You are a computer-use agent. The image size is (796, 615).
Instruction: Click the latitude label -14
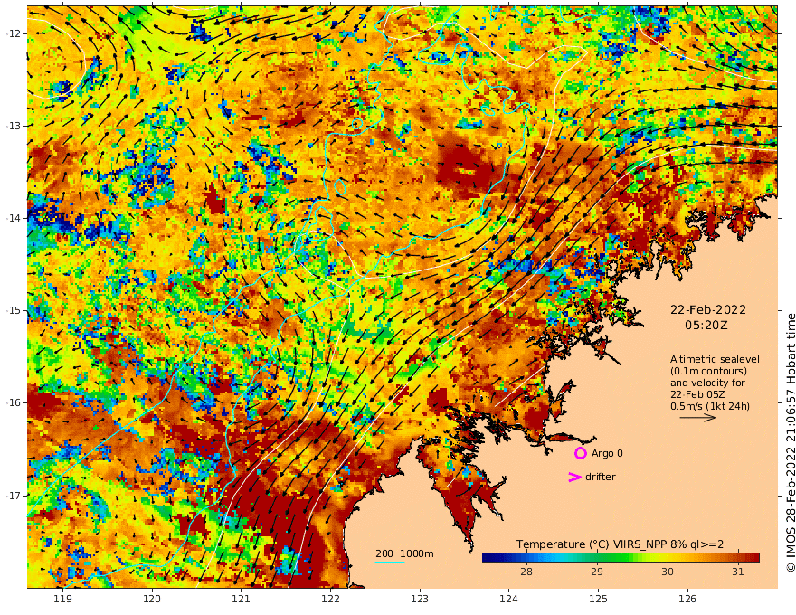click(x=14, y=218)
